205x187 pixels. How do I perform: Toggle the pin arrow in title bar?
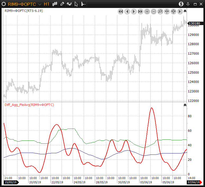(188, 4)
